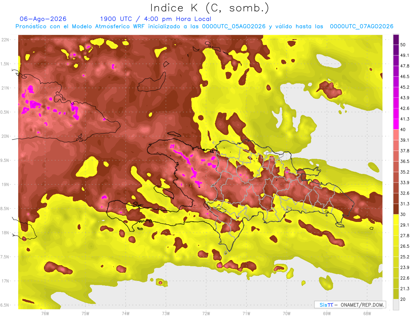The image size is (412, 318).
Task: Click the colorbar value "37.8"
Action: [404, 151]
